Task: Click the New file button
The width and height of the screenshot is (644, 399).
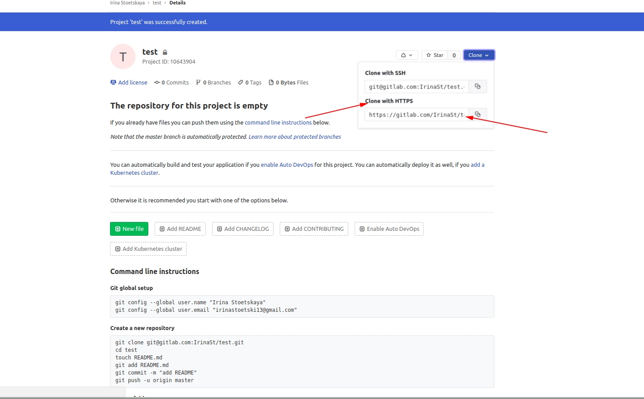Action: [129, 229]
